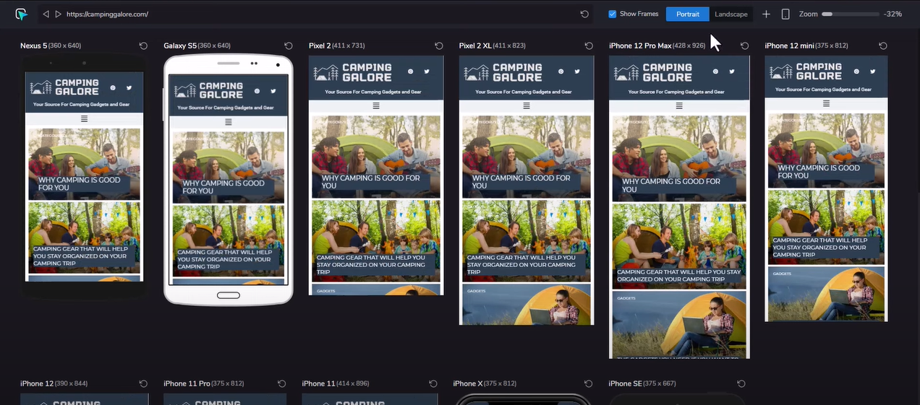
Task: Rotate the Pixel 2 XL device preview
Action: [x=589, y=45]
